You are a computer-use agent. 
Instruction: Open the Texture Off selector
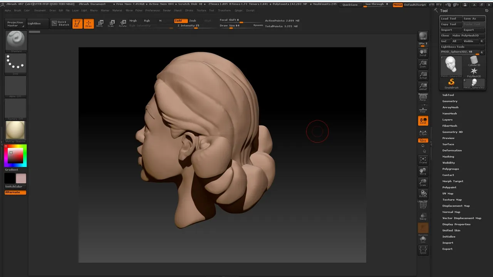click(16, 109)
